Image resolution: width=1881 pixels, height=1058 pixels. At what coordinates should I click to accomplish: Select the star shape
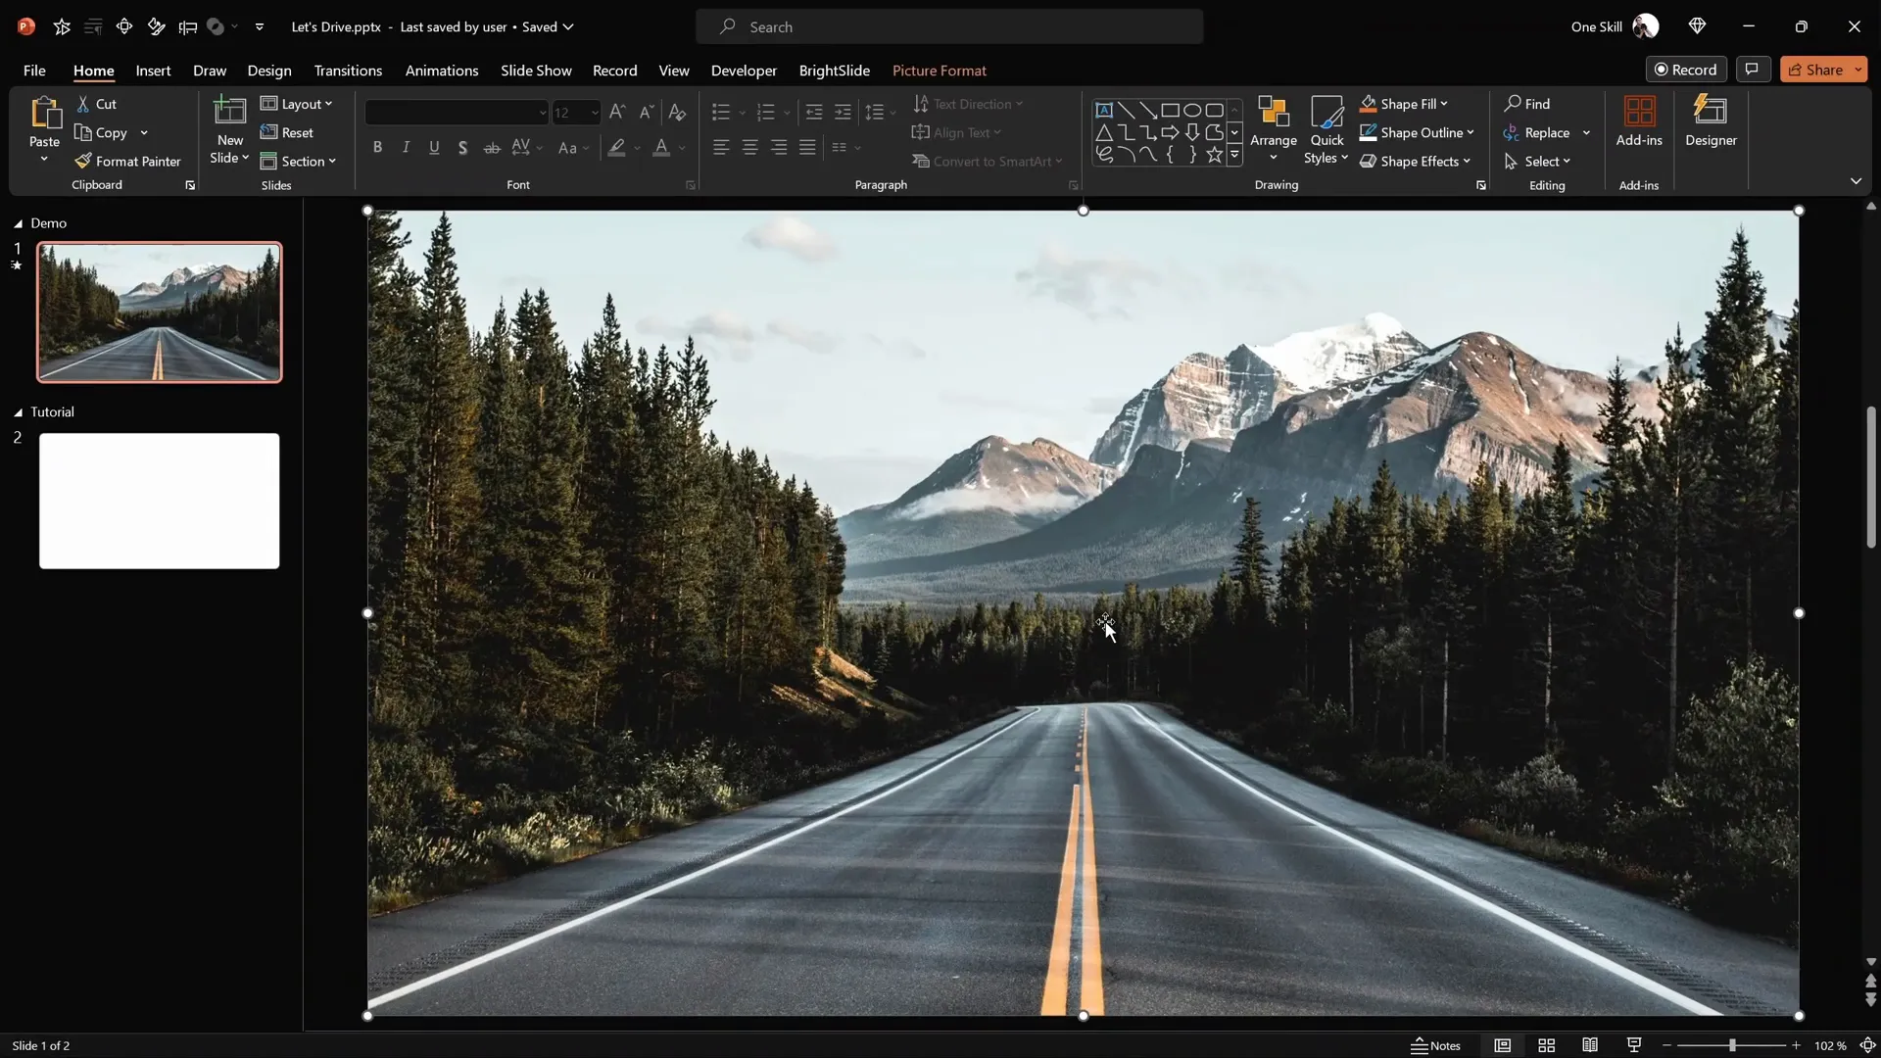click(1214, 154)
